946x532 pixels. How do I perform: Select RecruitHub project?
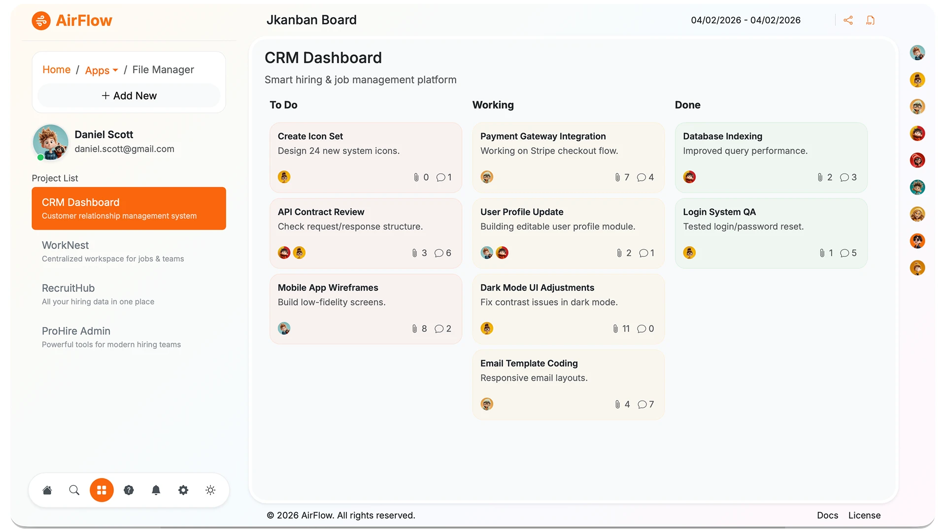(129, 294)
